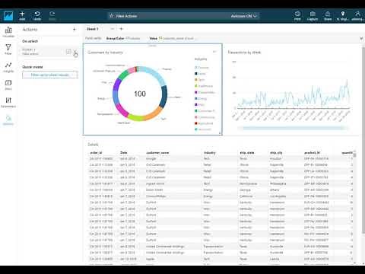The image size is (365, 274).
Task: Open the Parameters pane in sidebar
Action: pos(8,103)
